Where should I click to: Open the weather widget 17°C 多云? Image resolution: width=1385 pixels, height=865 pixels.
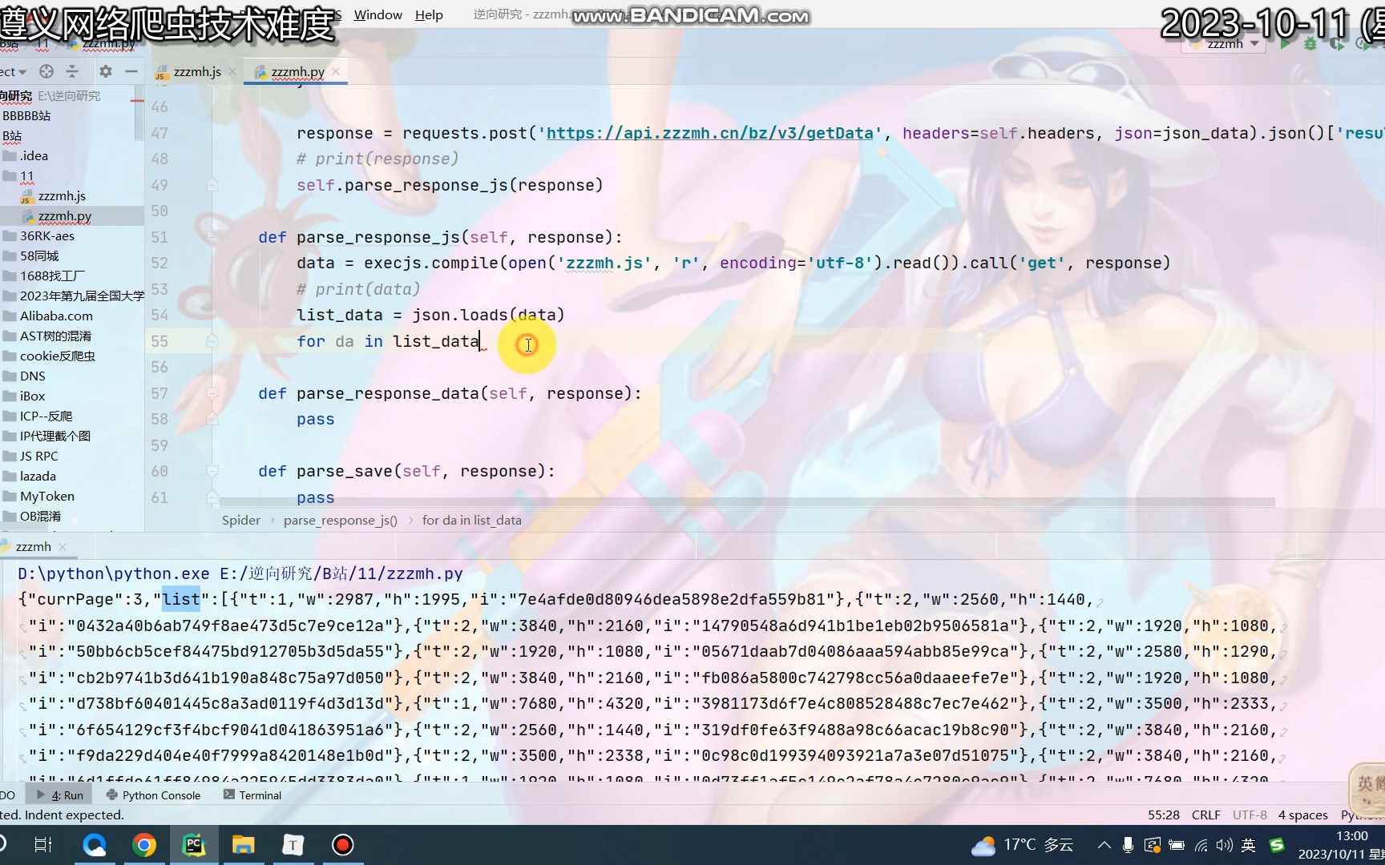click(x=1022, y=845)
